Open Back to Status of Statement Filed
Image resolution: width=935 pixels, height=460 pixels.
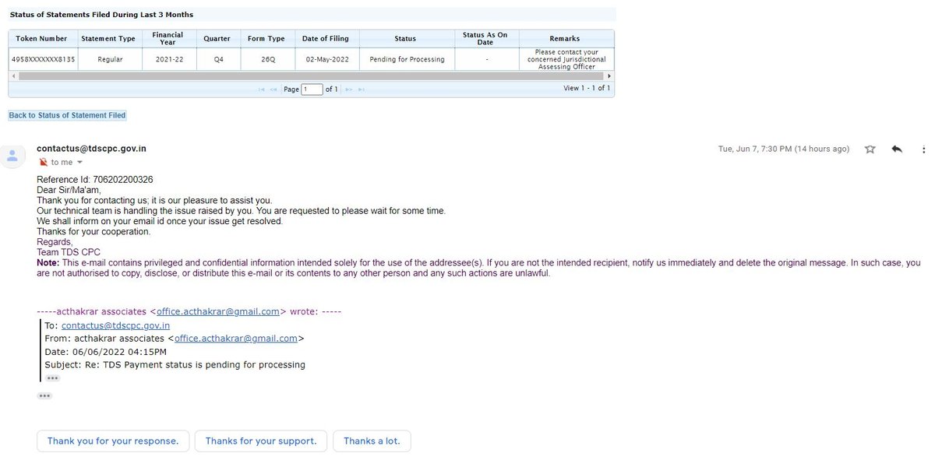point(67,115)
